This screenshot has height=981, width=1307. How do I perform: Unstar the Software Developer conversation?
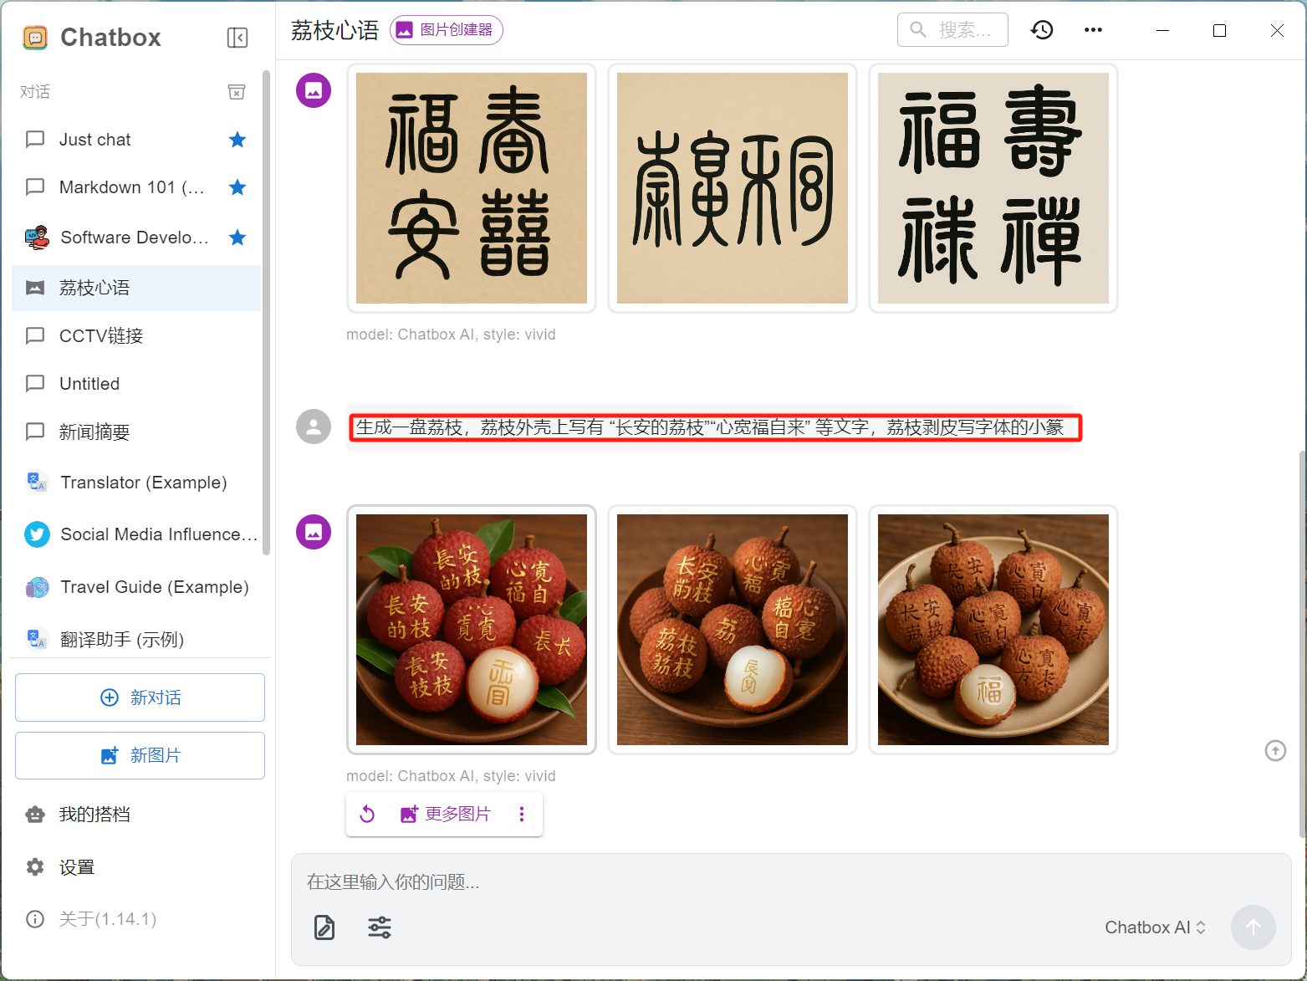pyautogui.click(x=237, y=238)
